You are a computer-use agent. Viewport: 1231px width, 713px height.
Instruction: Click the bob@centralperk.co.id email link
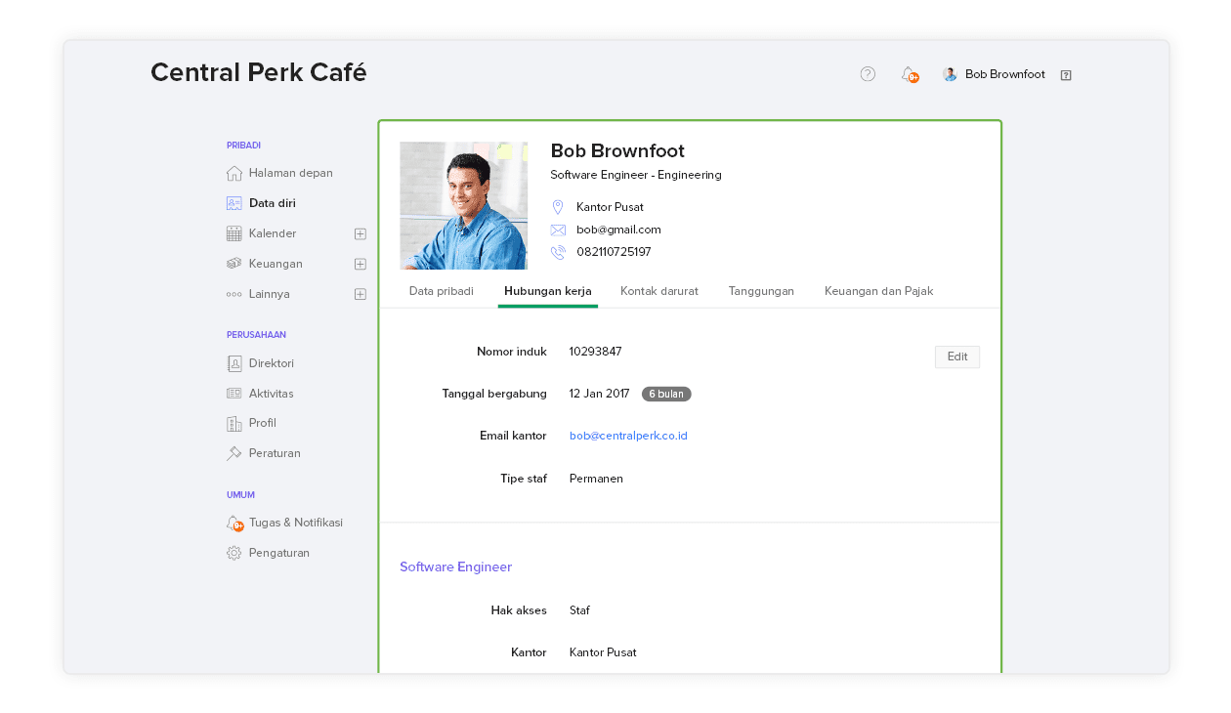pos(628,436)
